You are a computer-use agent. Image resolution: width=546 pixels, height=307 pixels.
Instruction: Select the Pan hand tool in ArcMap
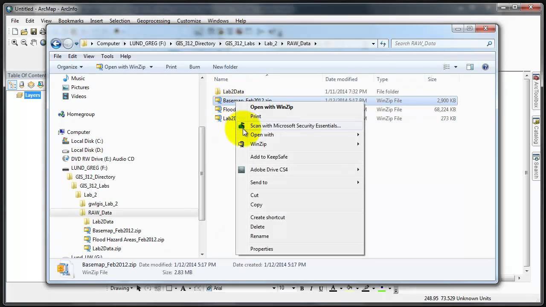[33, 43]
